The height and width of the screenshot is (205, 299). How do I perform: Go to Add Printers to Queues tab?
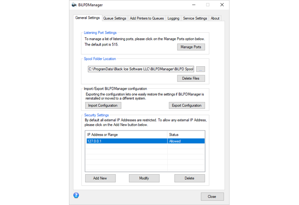coord(147,18)
